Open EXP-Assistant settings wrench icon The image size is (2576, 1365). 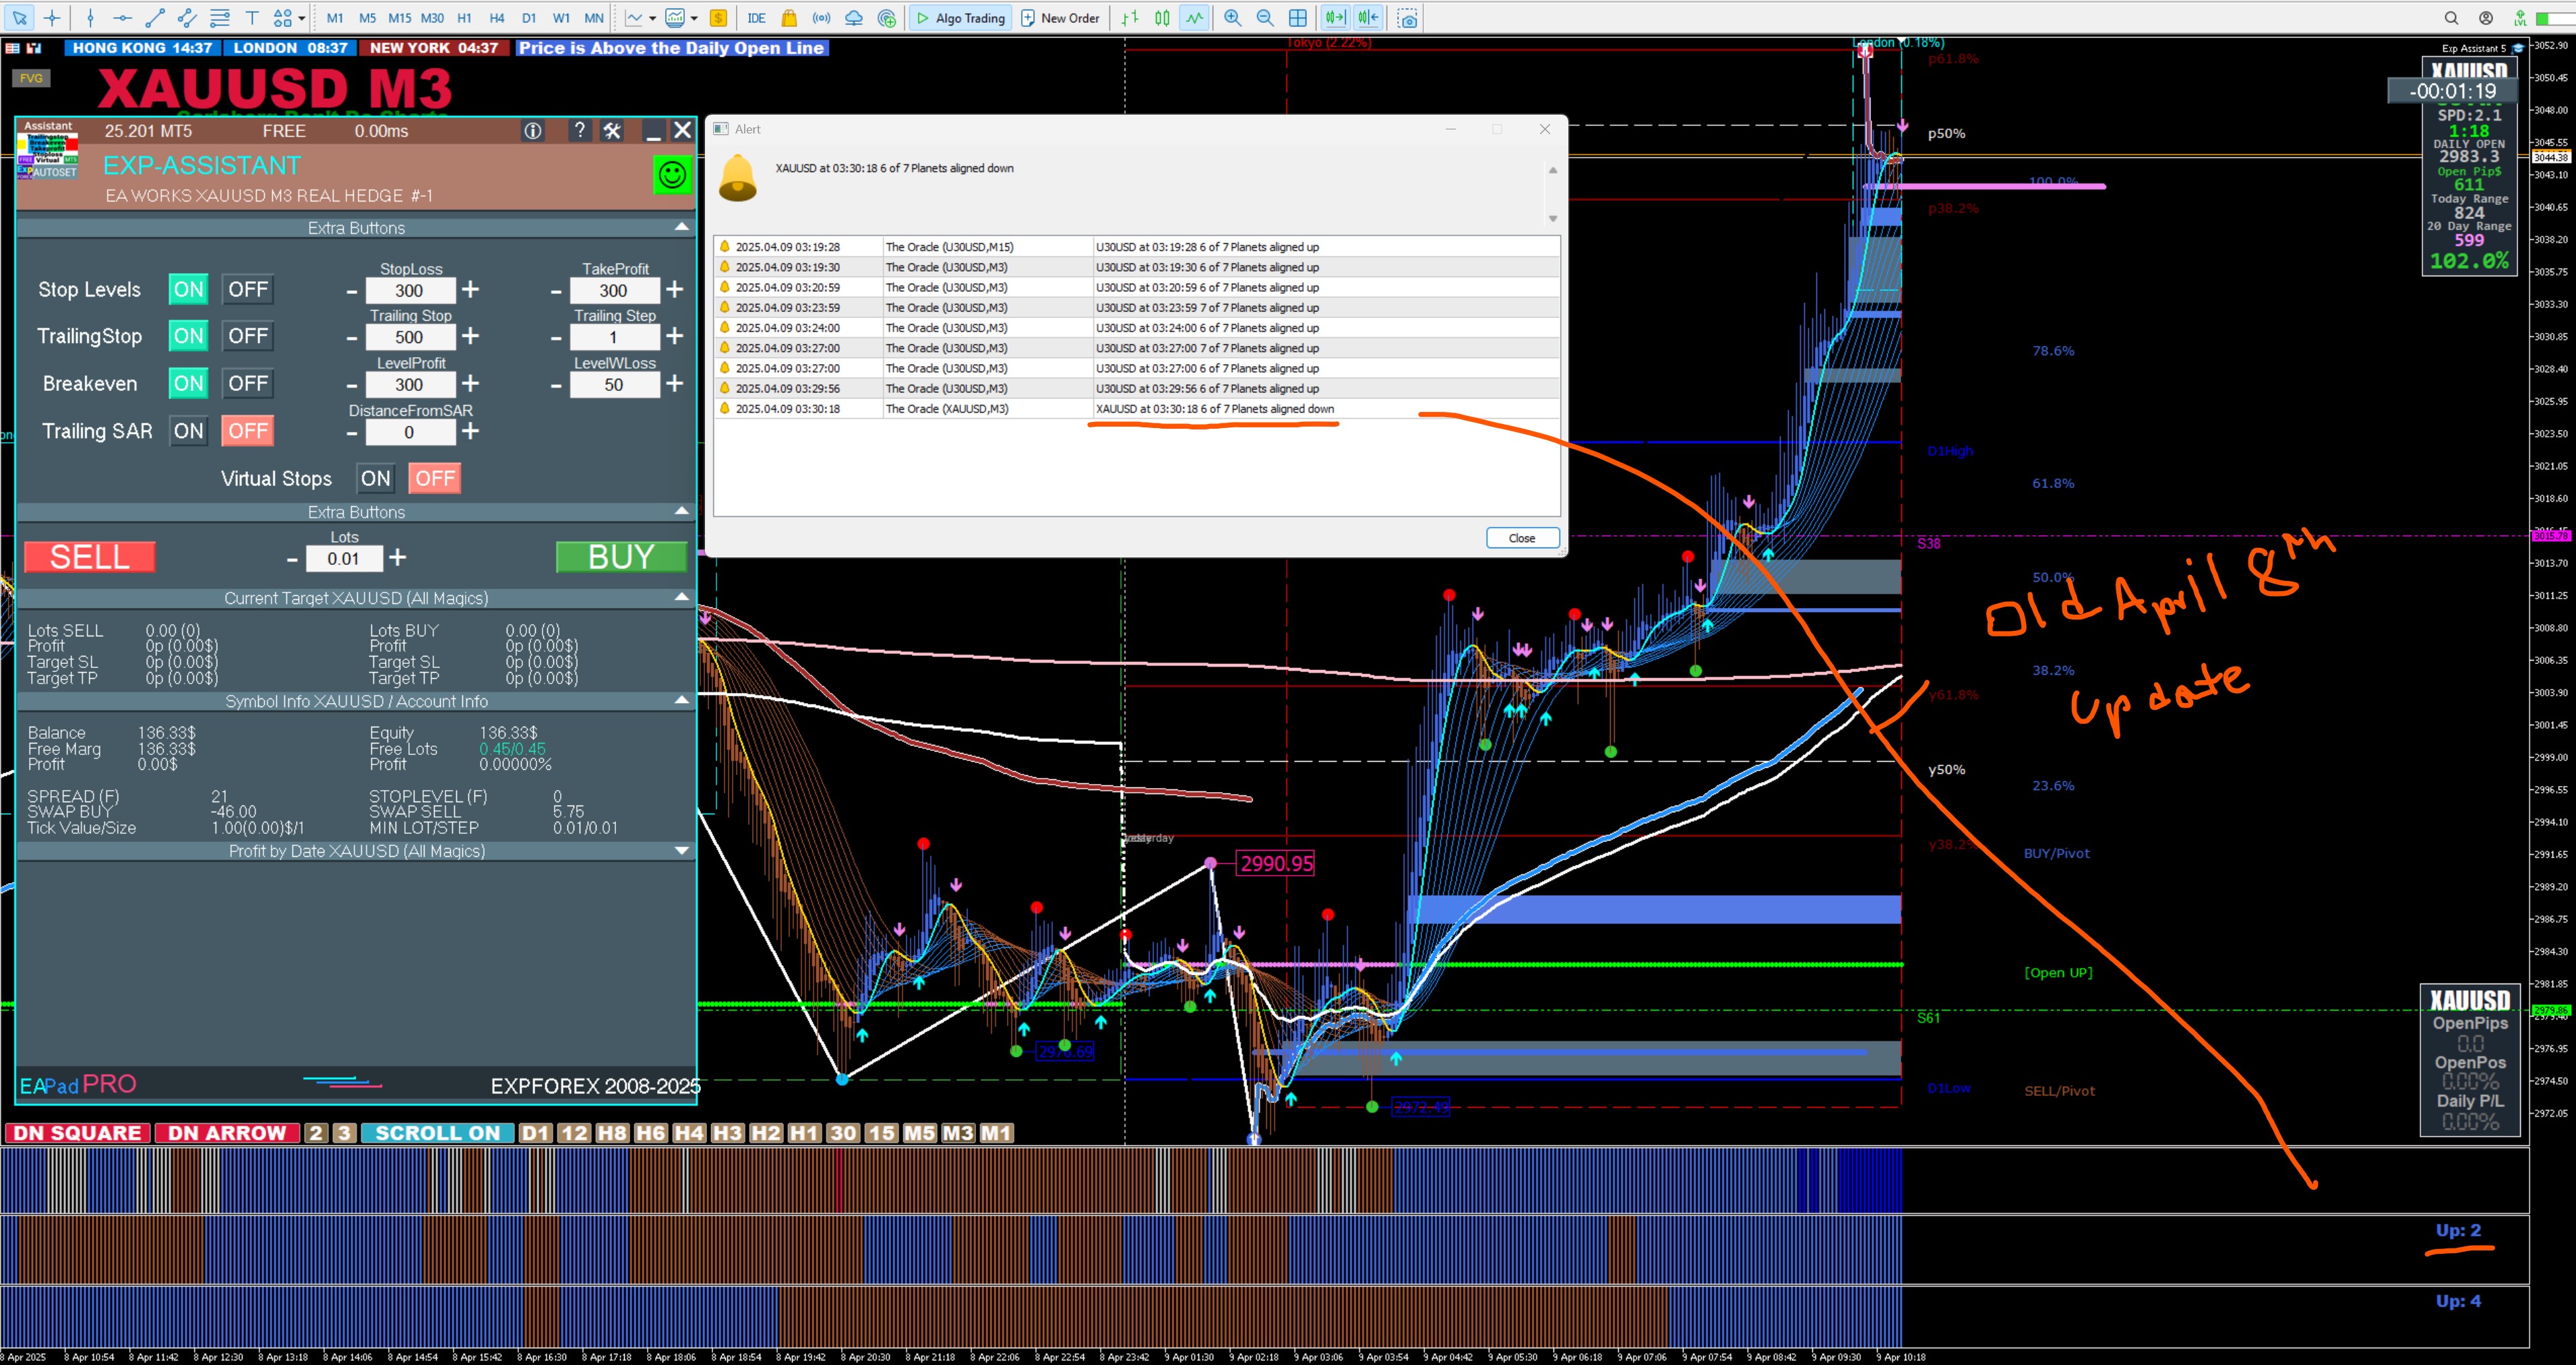click(612, 131)
